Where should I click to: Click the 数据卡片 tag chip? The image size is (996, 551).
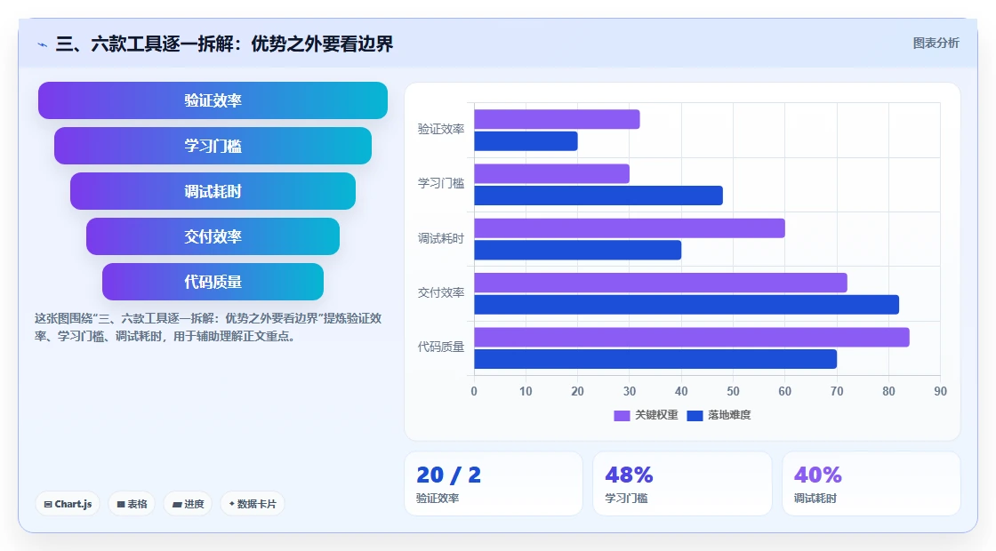(253, 504)
